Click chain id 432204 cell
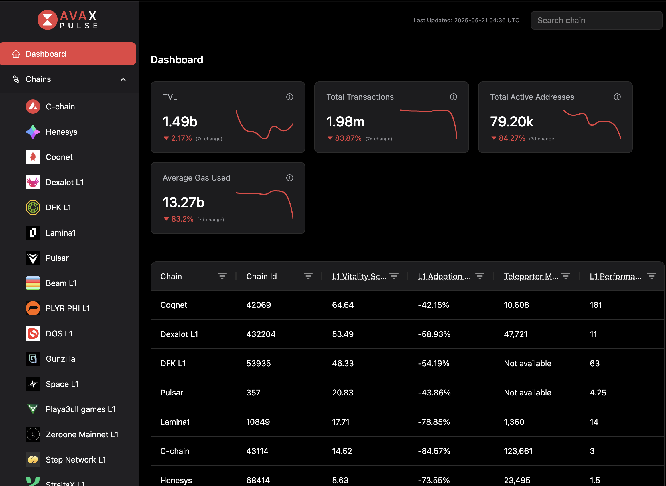 click(261, 334)
